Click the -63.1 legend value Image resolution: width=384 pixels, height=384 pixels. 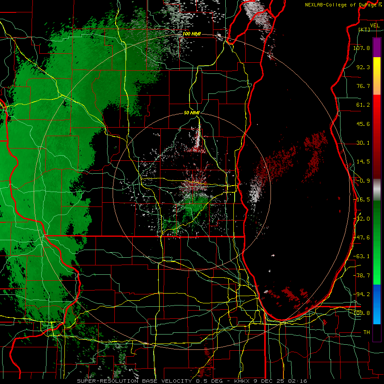tap(361, 256)
